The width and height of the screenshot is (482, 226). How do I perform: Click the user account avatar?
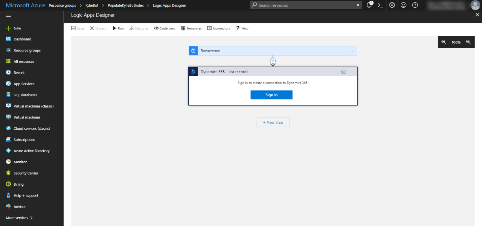pos(475,5)
